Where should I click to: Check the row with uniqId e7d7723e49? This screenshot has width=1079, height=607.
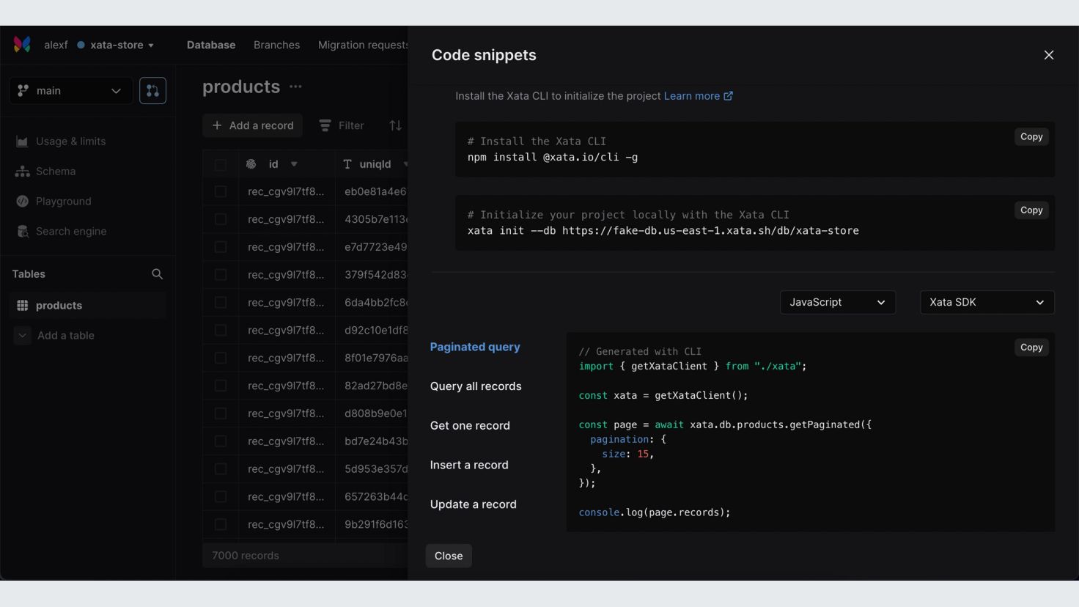(x=221, y=247)
